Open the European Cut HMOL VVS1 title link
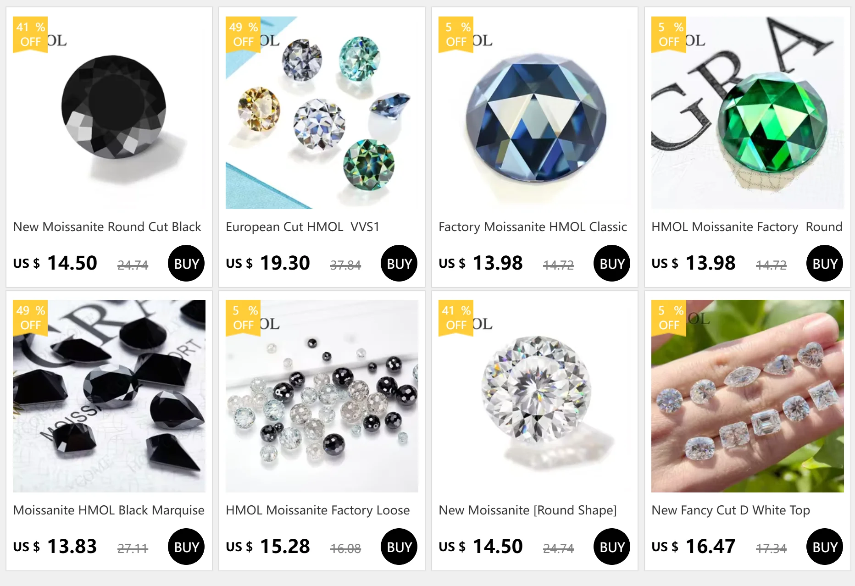The image size is (855, 586). pos(302,227)
